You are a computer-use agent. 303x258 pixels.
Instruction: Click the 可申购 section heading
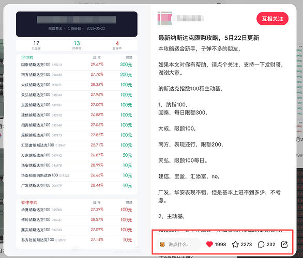pos(27,57)
